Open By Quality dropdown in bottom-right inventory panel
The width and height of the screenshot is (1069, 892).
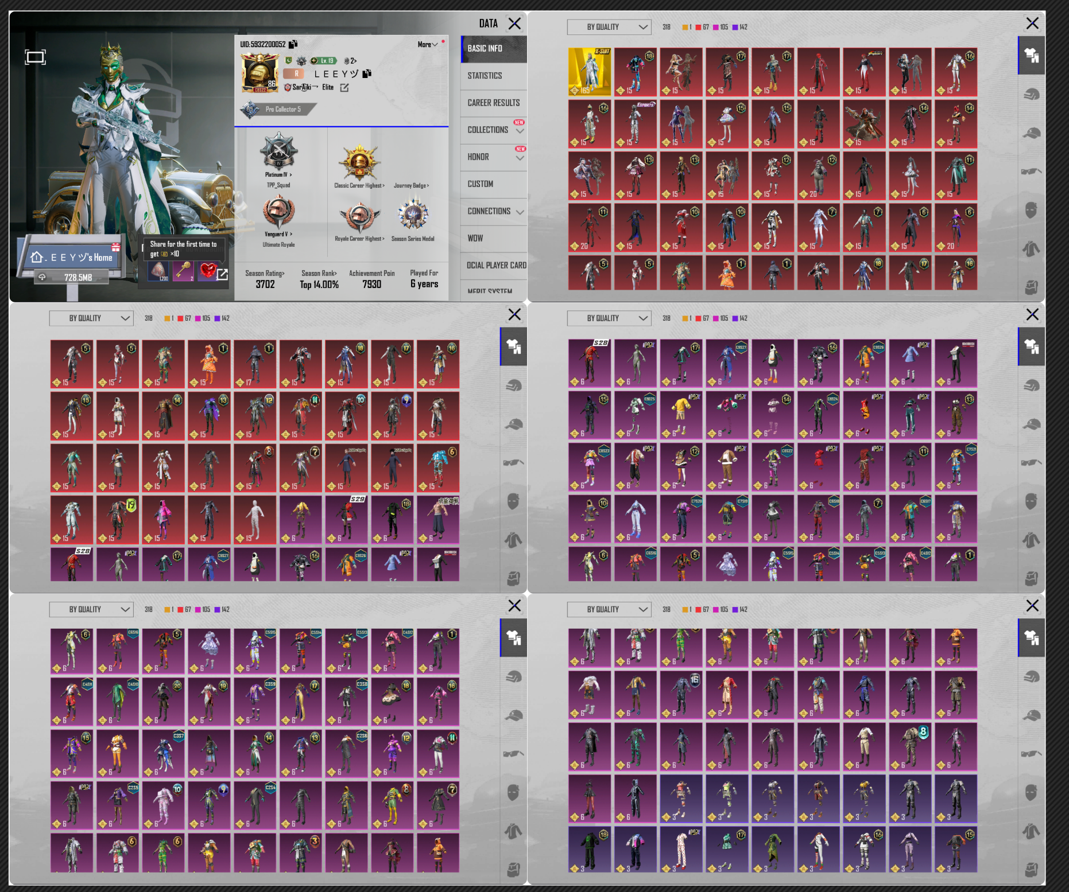pos(609,609)
